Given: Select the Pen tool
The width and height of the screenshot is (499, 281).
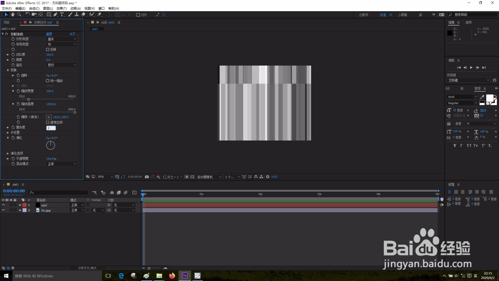Looking at the screenshot, I should tap(55, 15).
